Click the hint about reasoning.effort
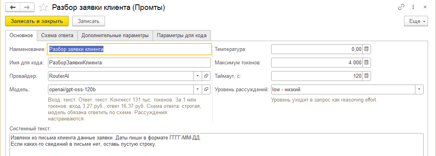 325,100
